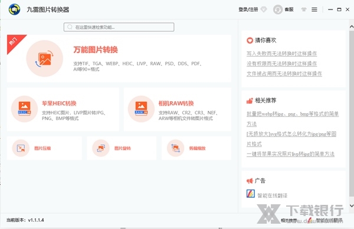Click the VIP diamond icon beside 登录/注册
Screen dimensions: 354x229
pyautogui.click(x=264, y=9)
